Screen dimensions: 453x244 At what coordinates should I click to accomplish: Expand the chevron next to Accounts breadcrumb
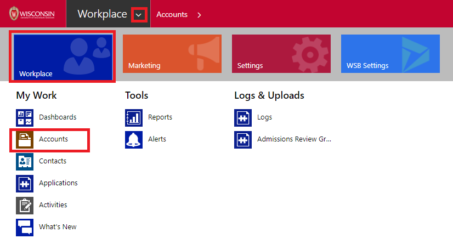coord(199,15)
